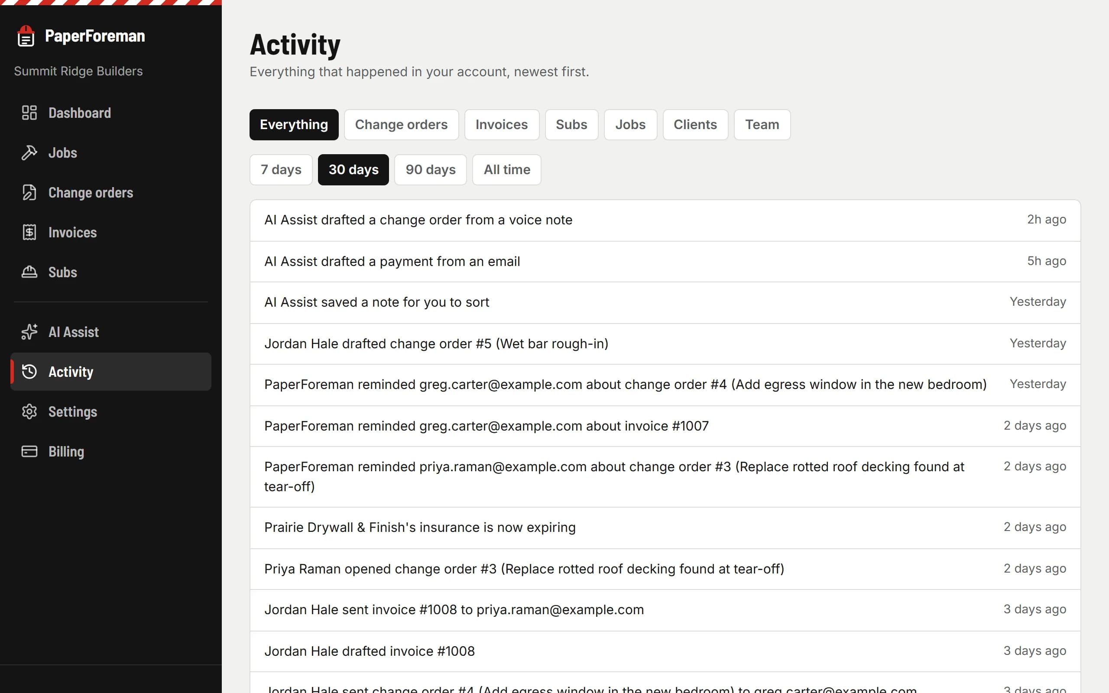Click 'Jordan Hale drafted change order #5' entry
This screenshot has width=1109, height=693.
665,344
